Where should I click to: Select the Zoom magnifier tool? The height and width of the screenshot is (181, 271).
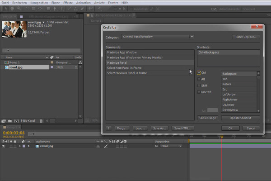[x=19, y=9]
